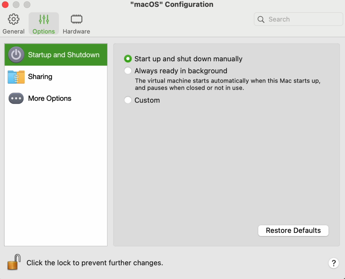This screenshot has width=345, height=279.
Task: Click the General gear icon
Action: [x=13, y=19]
